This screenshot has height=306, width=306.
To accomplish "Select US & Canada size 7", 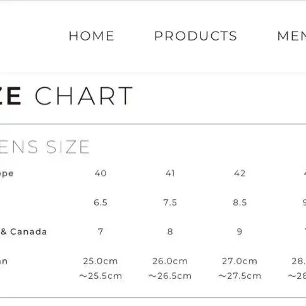I will tap(101, 232).
